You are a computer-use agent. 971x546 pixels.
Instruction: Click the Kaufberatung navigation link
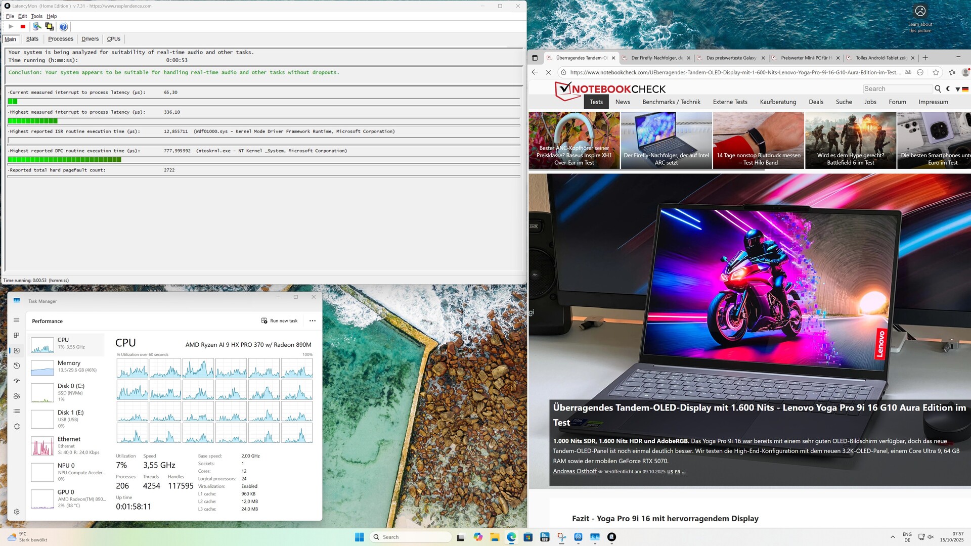point(777,102)
